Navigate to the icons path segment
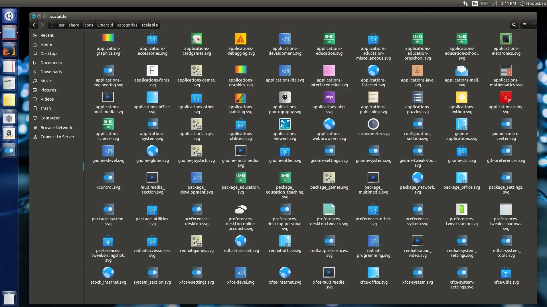 coord(88,25)
